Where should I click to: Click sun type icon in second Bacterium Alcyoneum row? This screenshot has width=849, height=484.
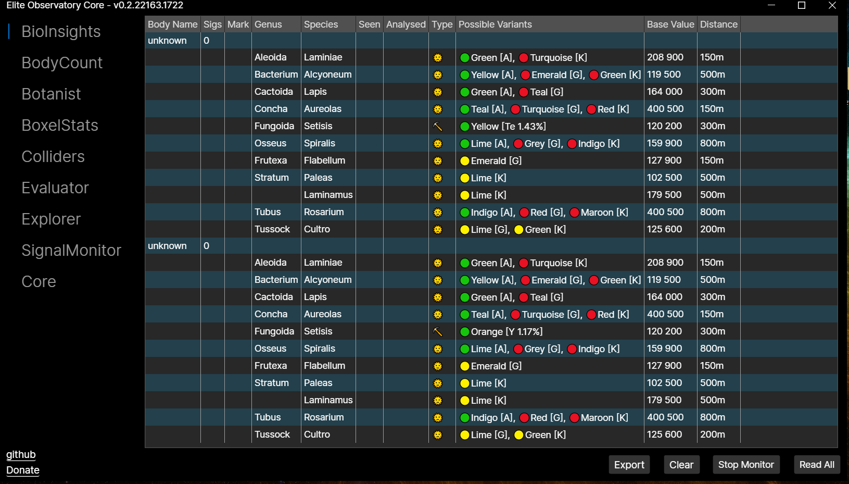point(438,280)
